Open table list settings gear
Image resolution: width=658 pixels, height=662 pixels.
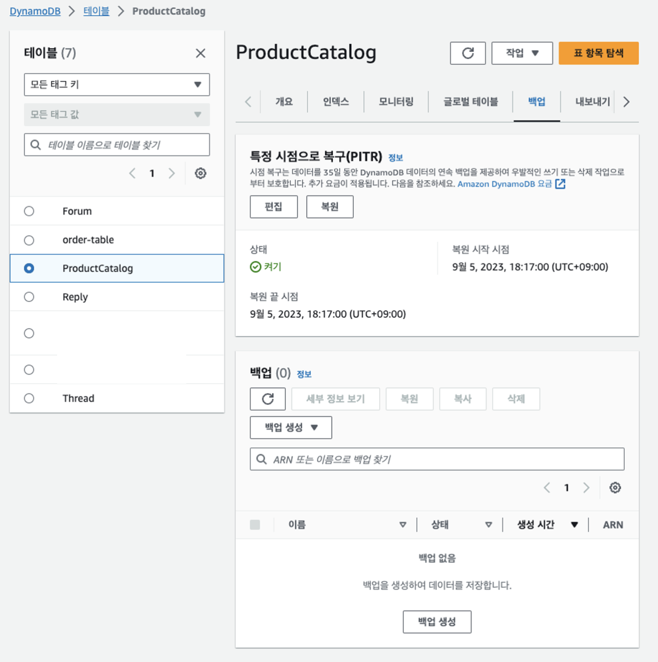(200, 173)
